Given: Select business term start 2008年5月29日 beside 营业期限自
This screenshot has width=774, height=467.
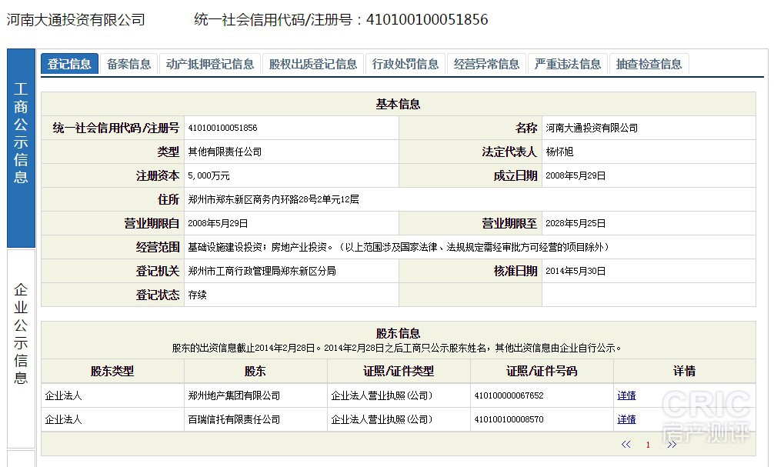Looking at the screenshot, I should click(218, 223).
